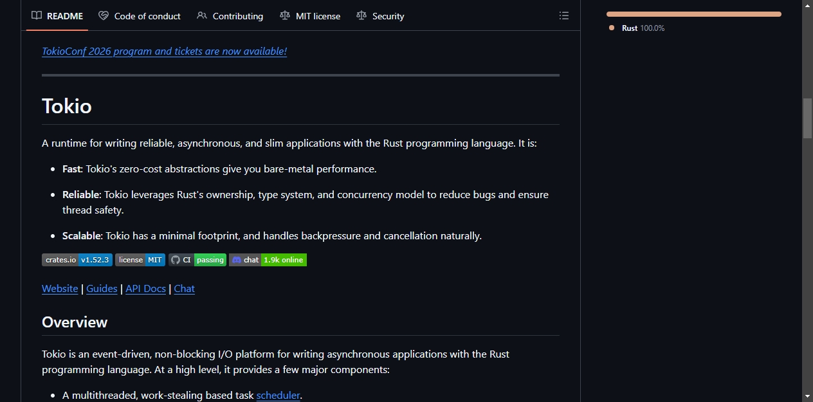Click the scrollbar down arrow
813x402 pixels.
807,396
